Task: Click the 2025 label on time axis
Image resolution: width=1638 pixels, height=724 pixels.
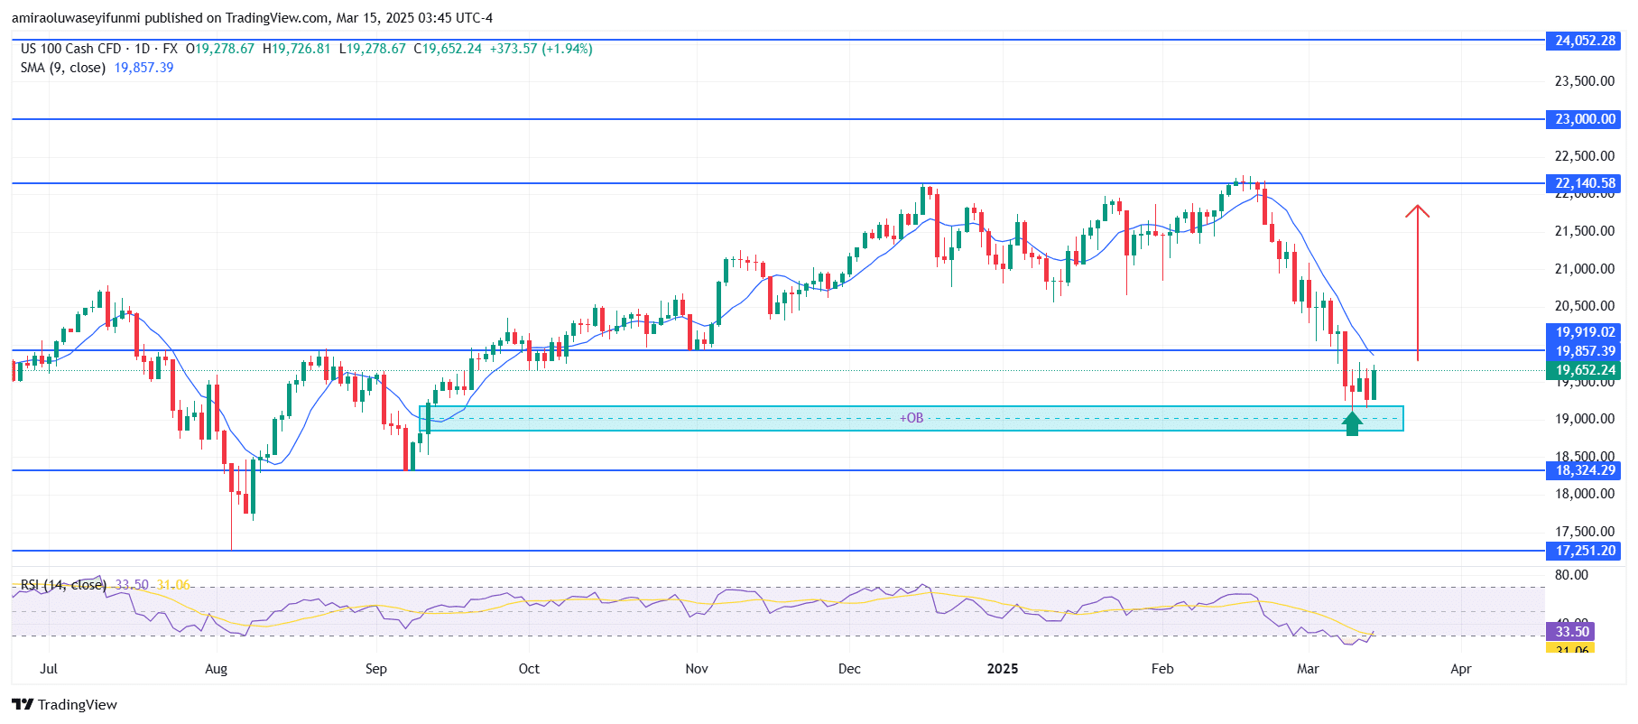Action: point(1003,669)
